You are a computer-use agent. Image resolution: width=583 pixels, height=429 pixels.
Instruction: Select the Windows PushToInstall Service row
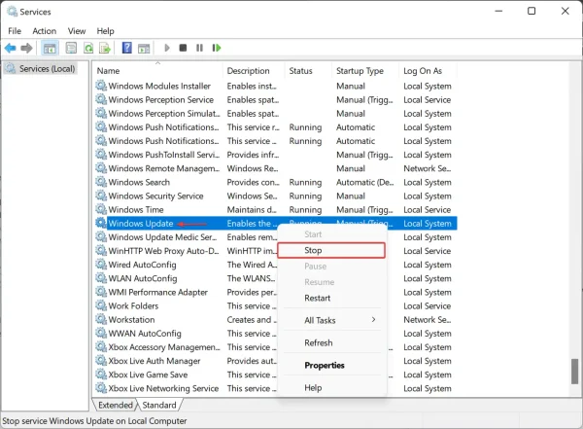pos(276,155)
